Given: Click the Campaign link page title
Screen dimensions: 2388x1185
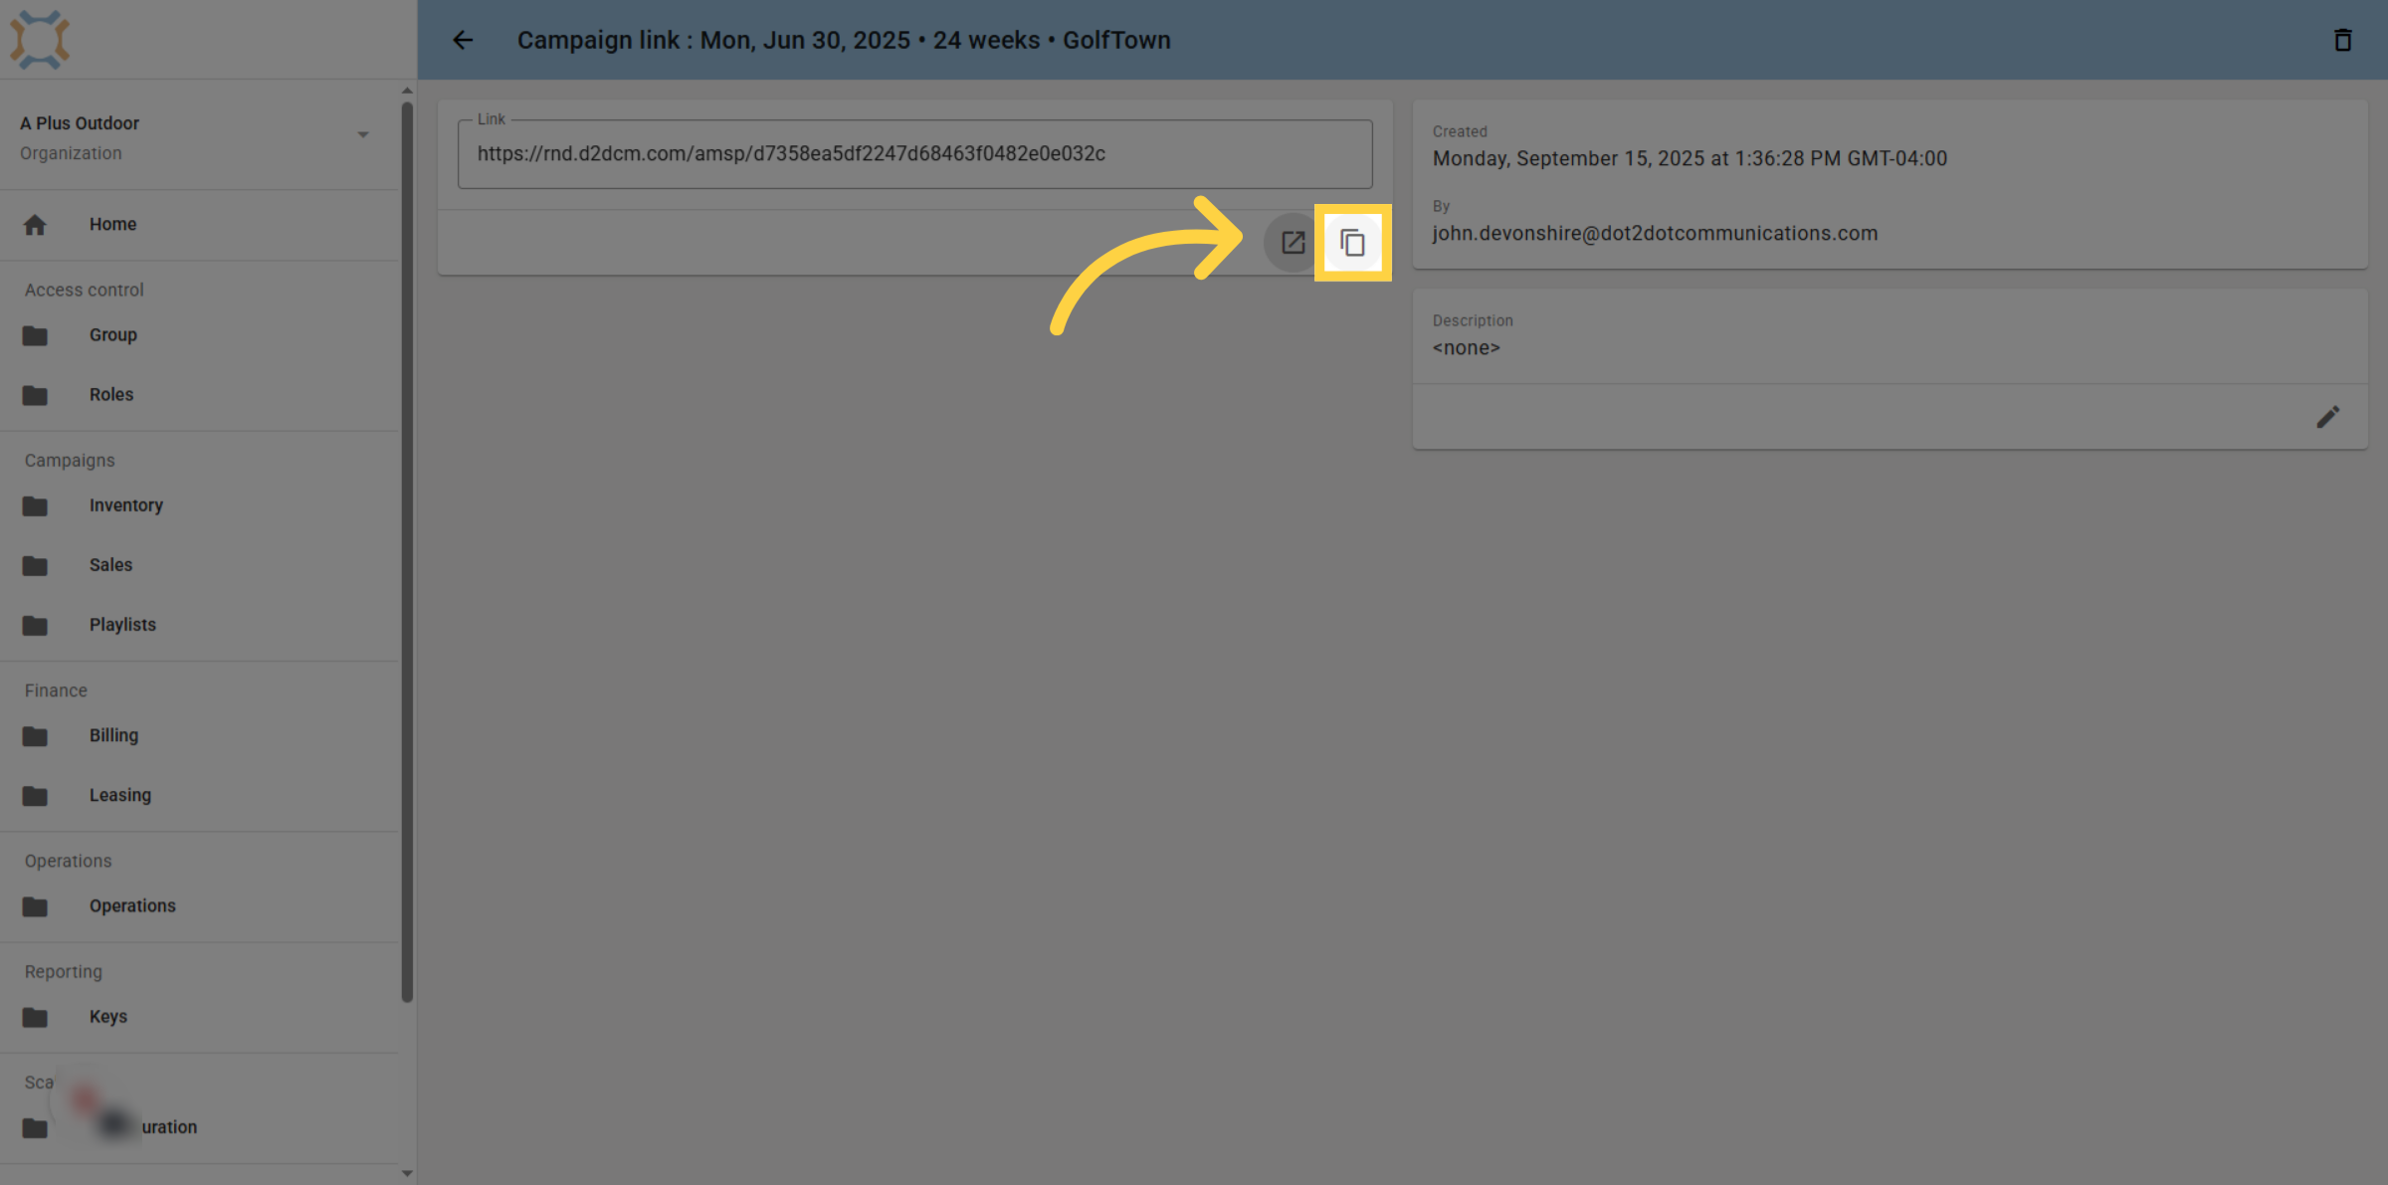Looking at the screenshot, I should click(x=844, y=41).
